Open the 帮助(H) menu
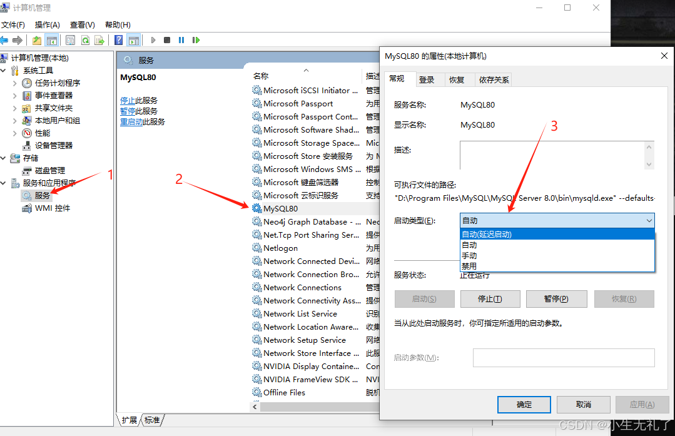Image resolution: width=675 pixels, height=436 pixels. [118, 24]
